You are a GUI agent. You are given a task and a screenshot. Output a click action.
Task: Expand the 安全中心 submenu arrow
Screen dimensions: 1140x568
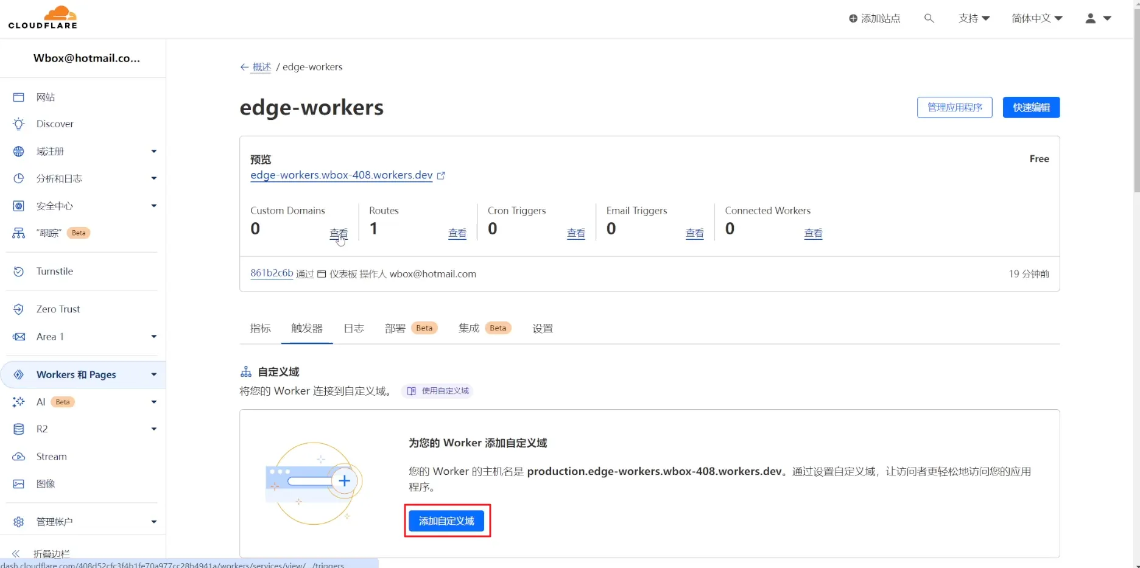click(x=154, y=206)
